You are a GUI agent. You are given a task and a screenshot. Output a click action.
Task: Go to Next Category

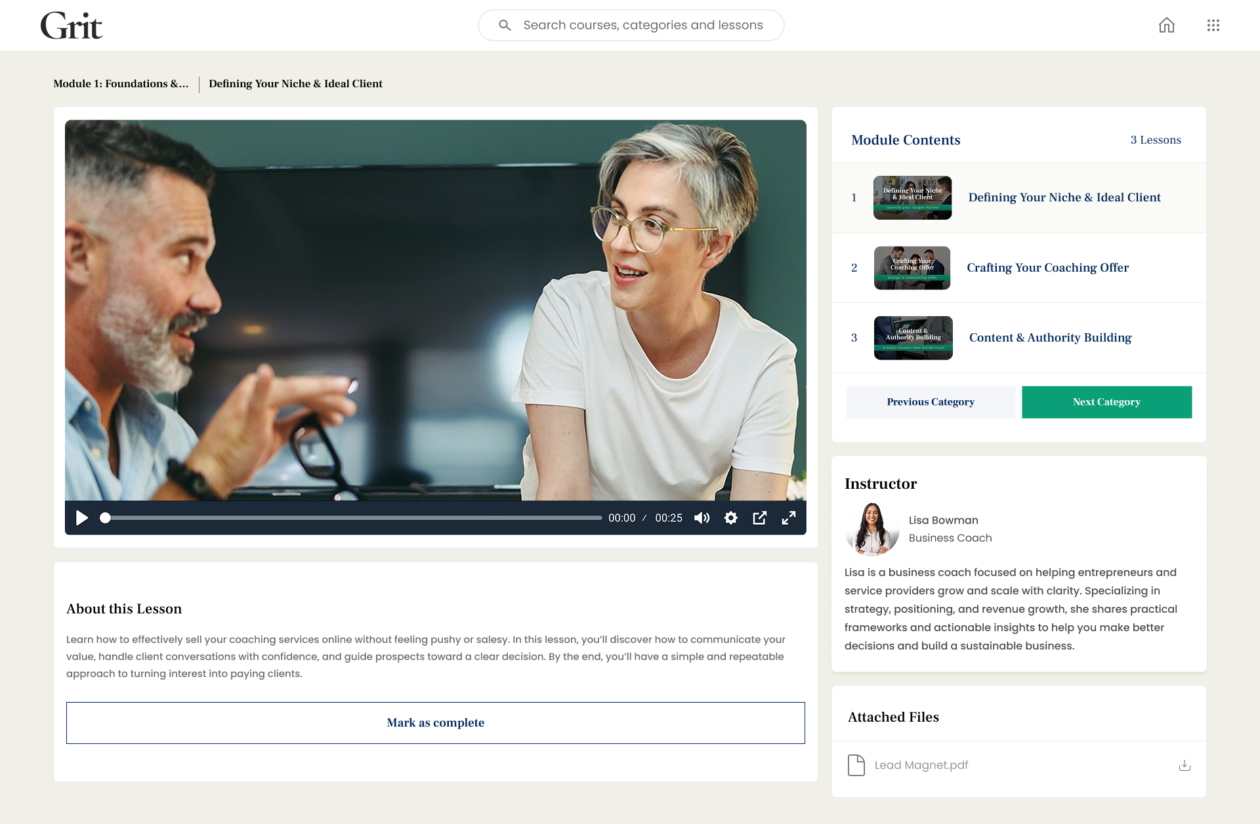pos(1106,402)
